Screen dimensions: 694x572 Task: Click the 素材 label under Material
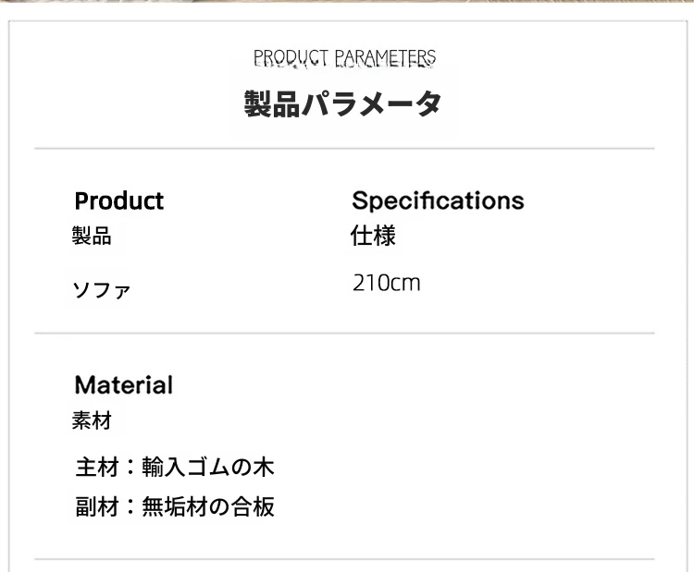pyautogui.click(x=92, y=421)
